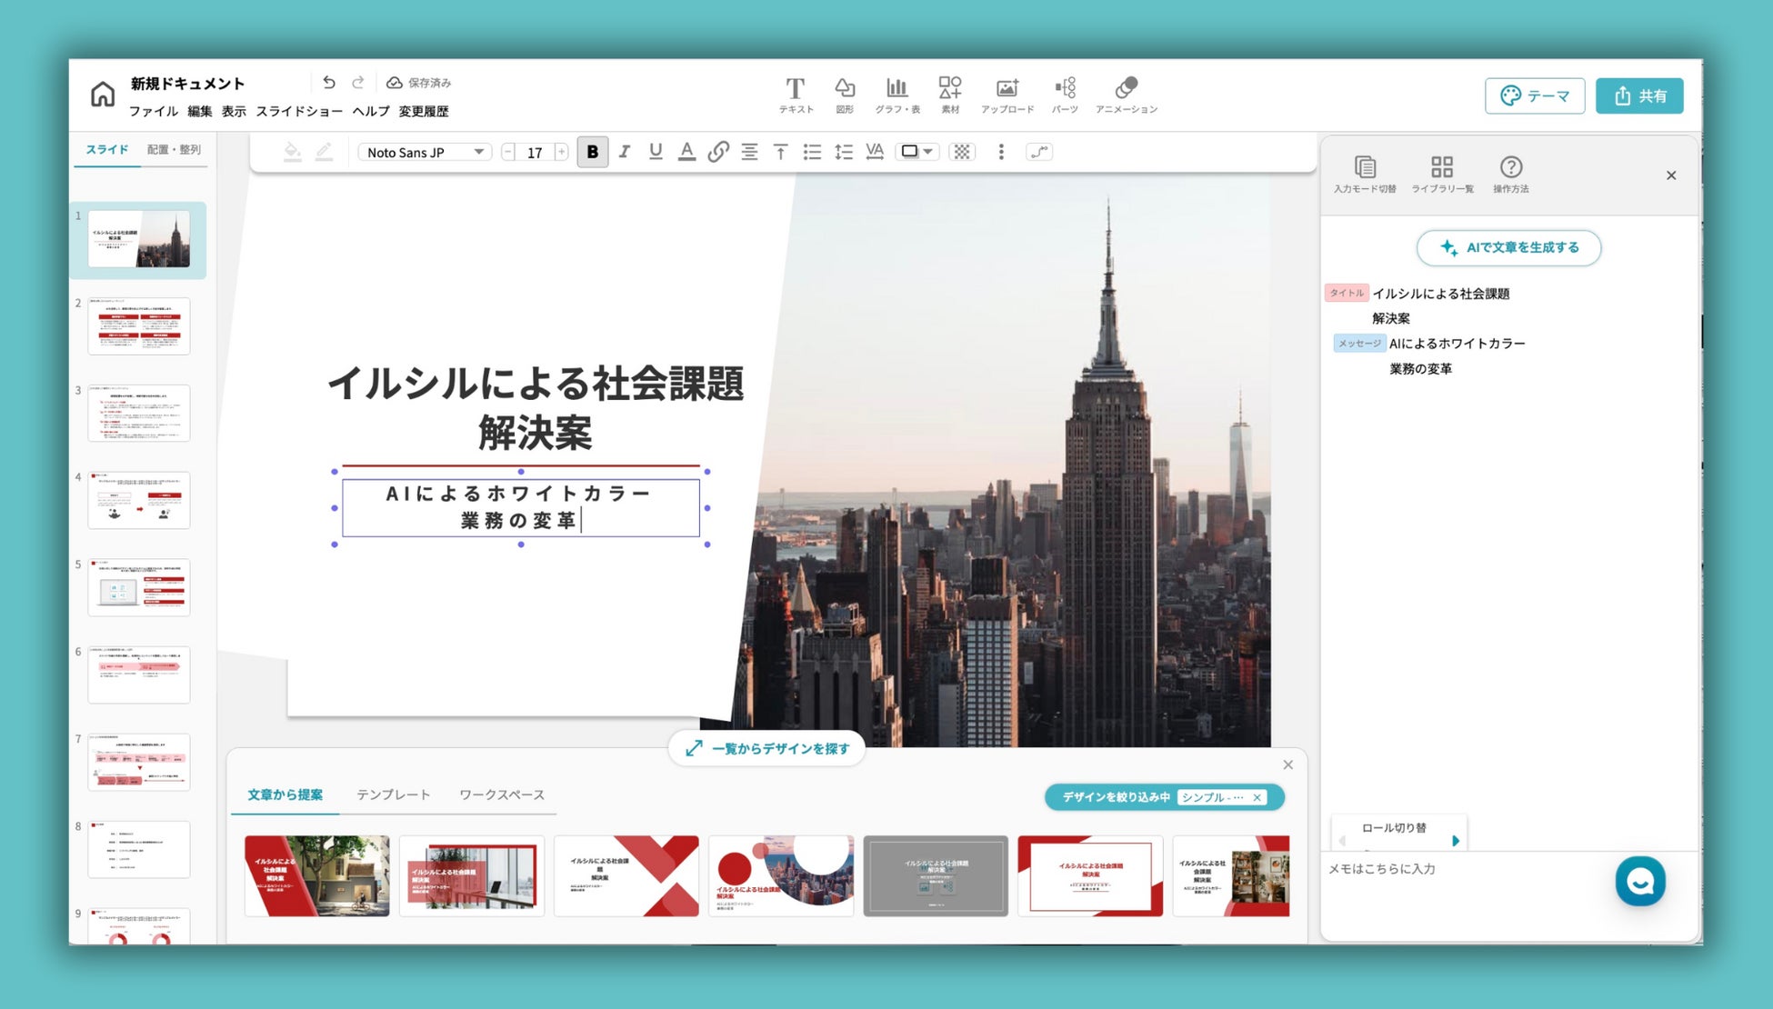Switch to the テンプレート tab
The height and width of the screenshot is (1009, 1773).
[x=393, y=794]
